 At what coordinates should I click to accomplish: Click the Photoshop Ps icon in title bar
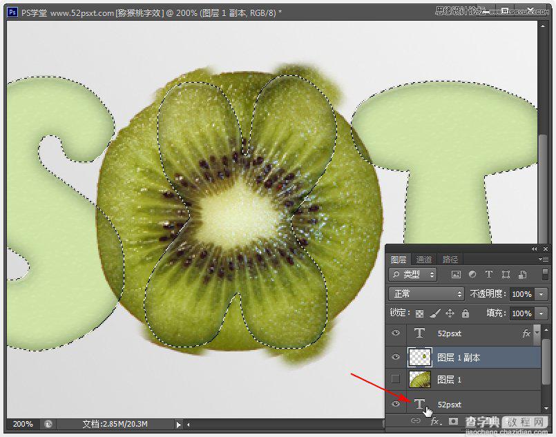tap(12, 12)
